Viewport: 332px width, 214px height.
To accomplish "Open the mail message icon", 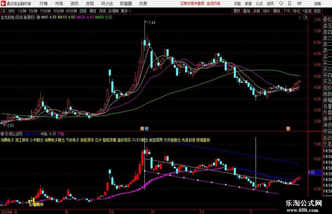I will [x=299, y=4].
